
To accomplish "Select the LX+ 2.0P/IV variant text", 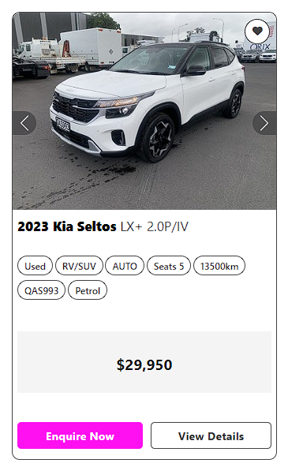I will 155,226.
